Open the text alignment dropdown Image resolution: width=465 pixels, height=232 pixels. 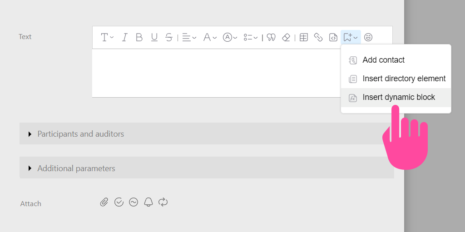[189, 37]
